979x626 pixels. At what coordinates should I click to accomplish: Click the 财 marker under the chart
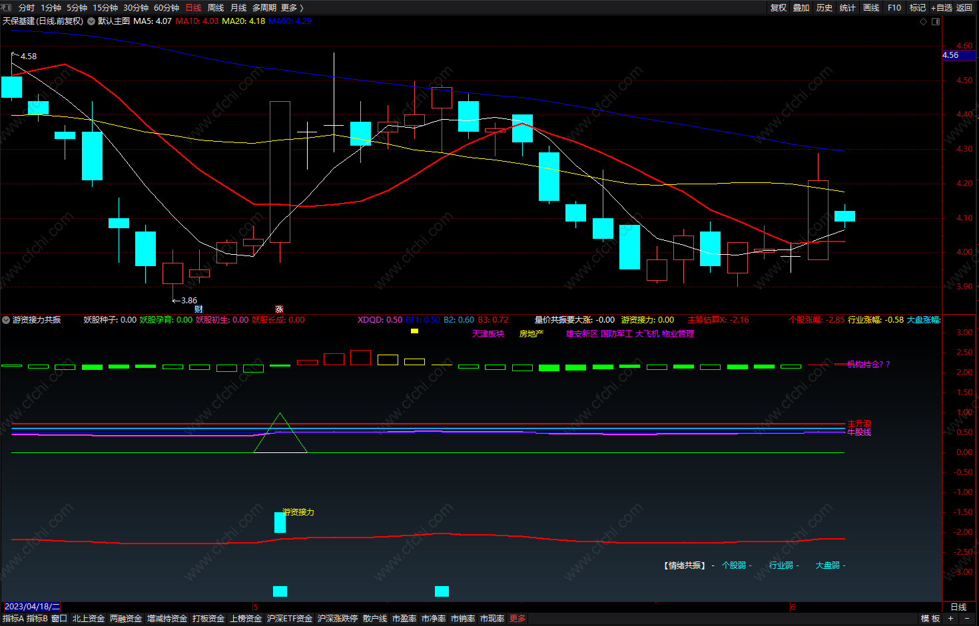pyautogui.click(x=198, y=309)
